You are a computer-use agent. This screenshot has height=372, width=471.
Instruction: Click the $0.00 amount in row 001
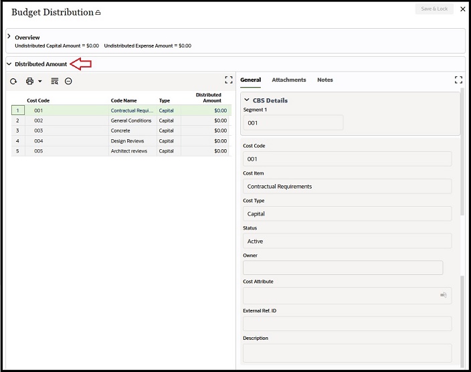pyautogui.click(x=221, y=110)
